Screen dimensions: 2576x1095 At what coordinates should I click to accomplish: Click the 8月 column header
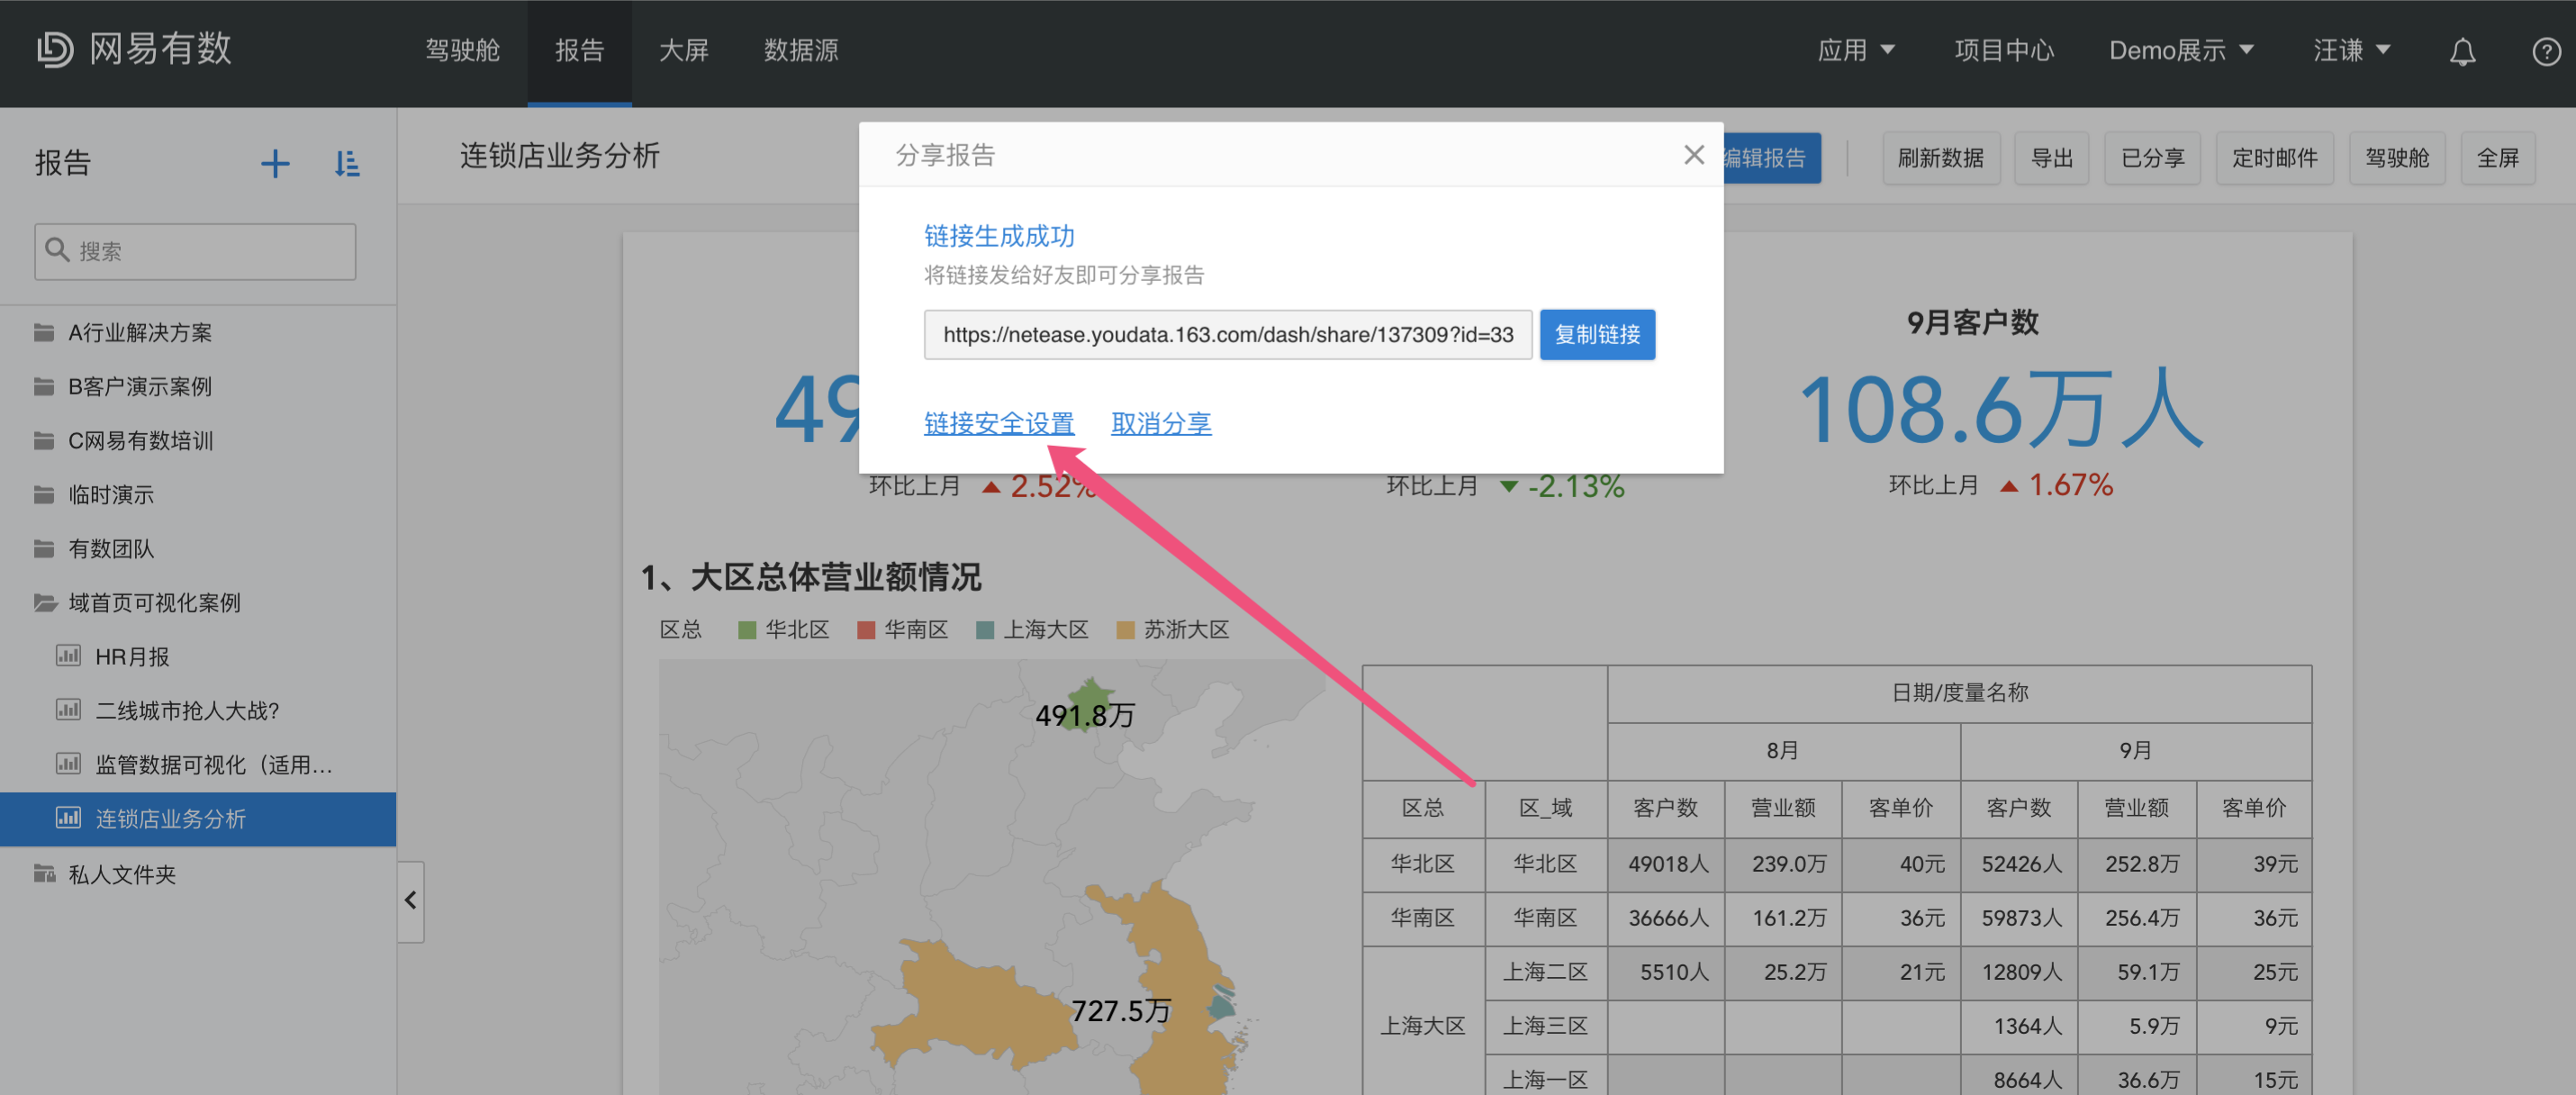point(1783,751)
